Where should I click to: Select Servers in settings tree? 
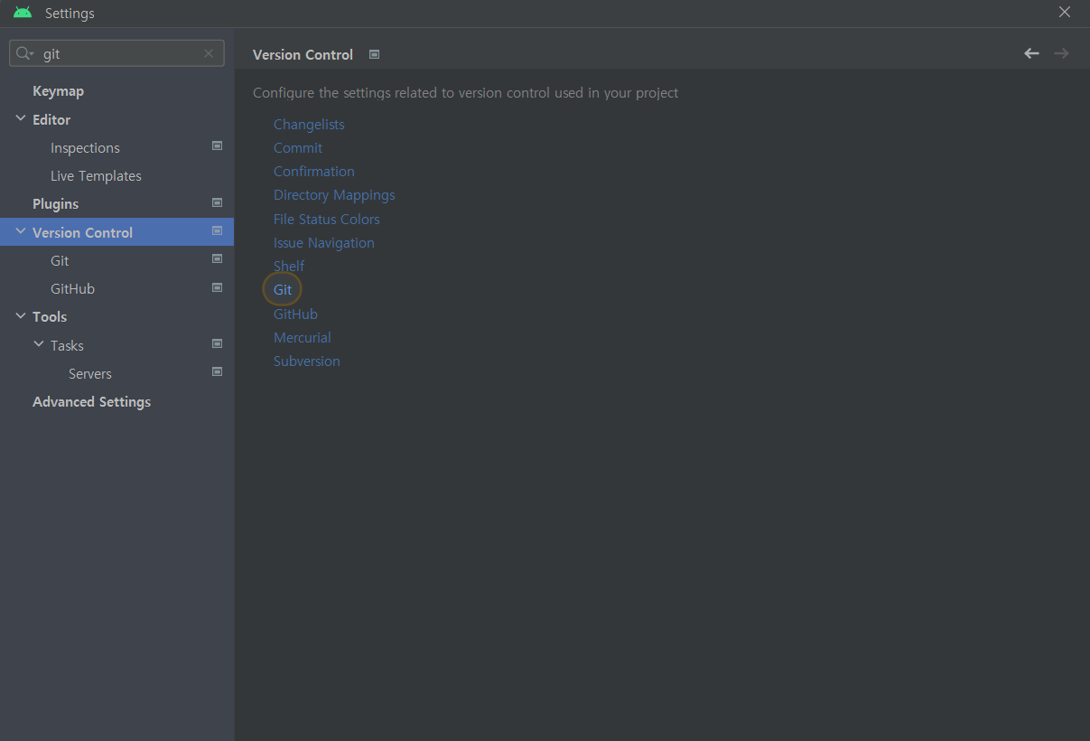pos(90,373)
